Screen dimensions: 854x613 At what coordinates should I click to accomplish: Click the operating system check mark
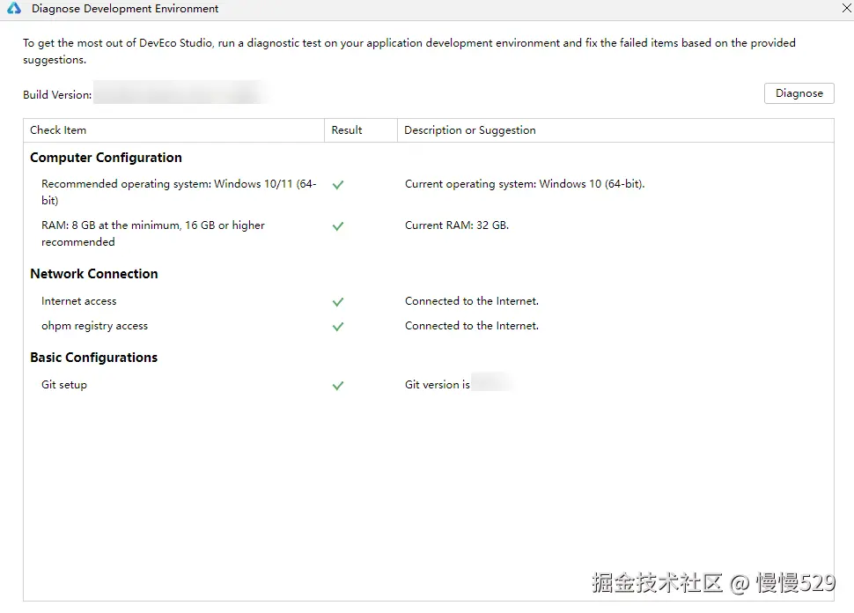coord(338,185)
